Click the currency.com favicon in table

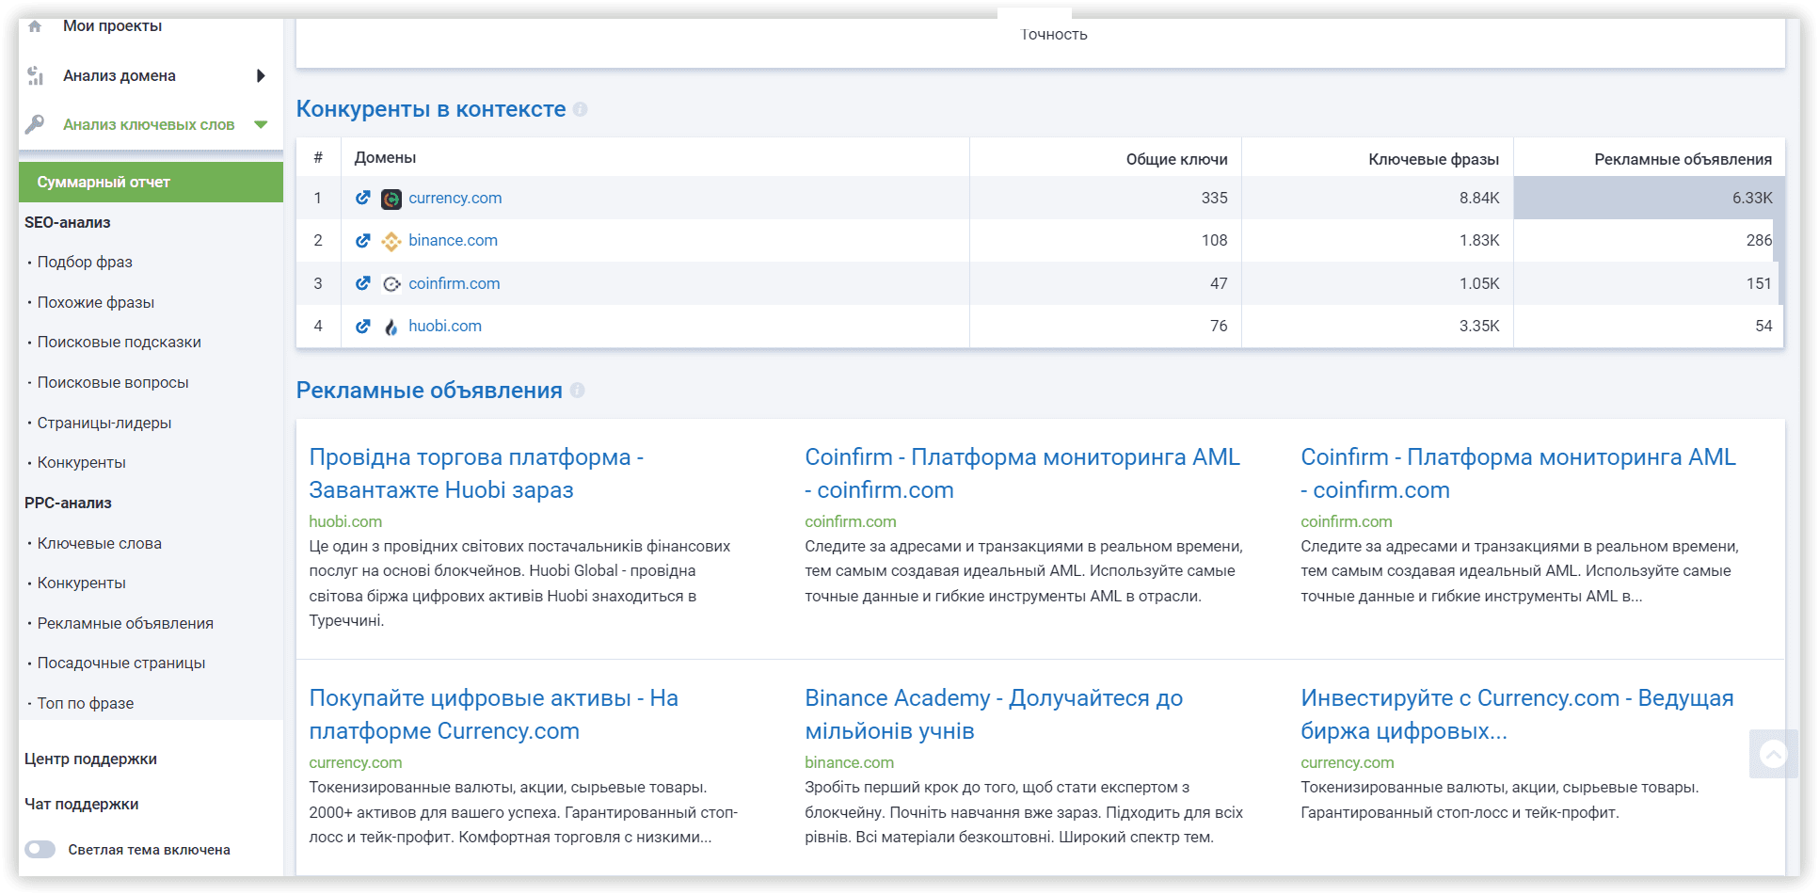(391, 199)
